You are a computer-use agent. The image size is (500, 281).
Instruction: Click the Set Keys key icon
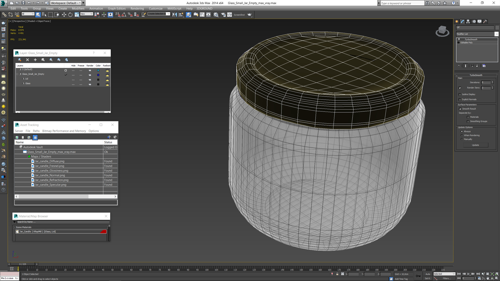[418, 276]
